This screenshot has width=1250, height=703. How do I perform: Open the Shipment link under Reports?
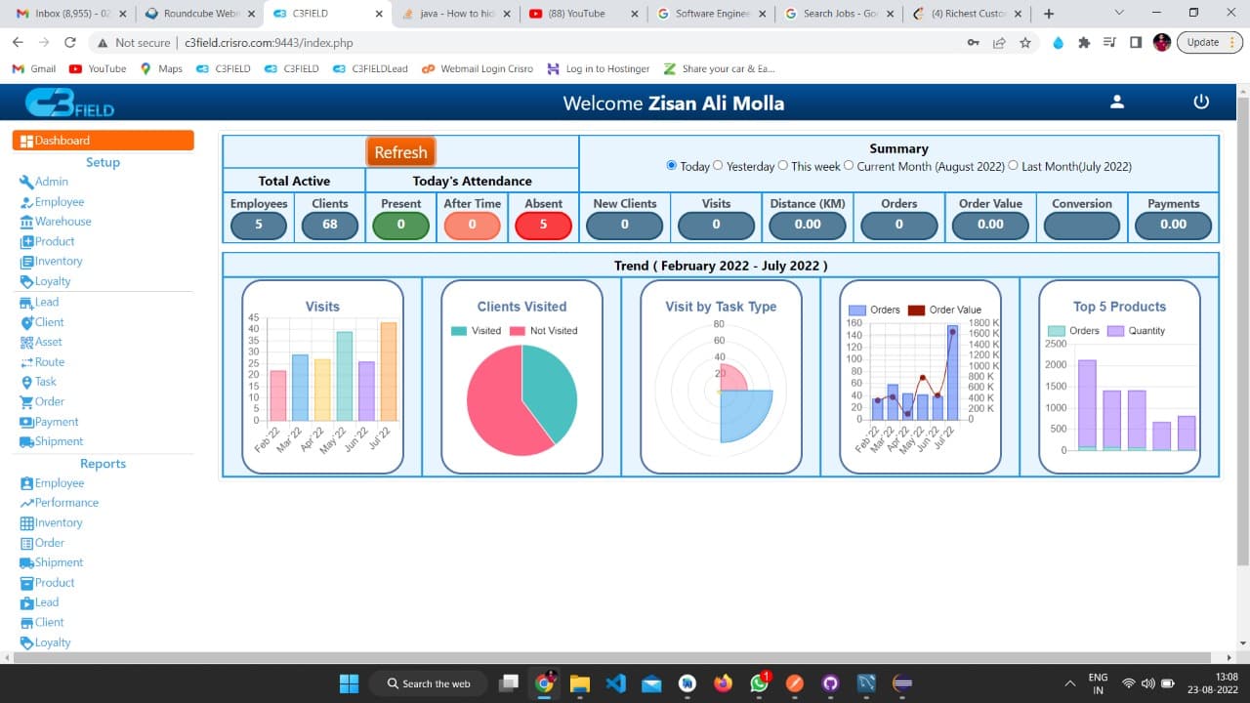pyautogui.click(x=59, y=562)
